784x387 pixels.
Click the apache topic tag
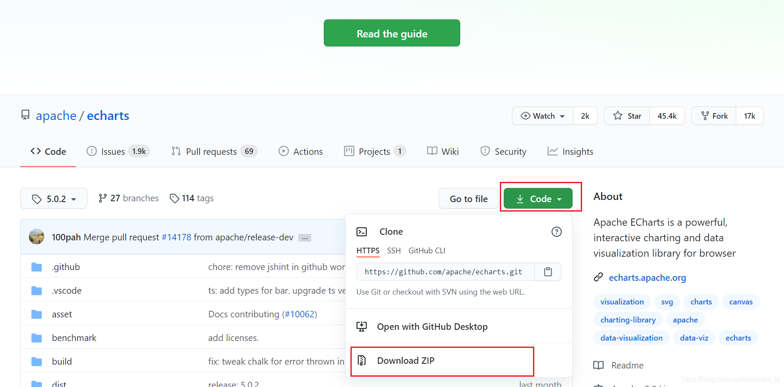tap(685, 320)
